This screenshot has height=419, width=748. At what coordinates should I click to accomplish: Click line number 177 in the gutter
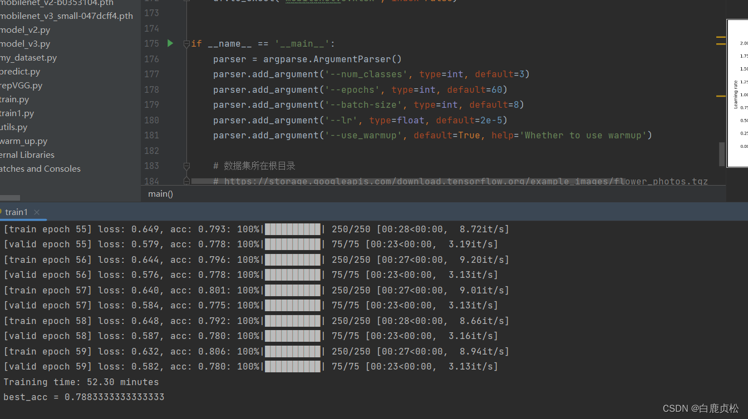click(x=151, y=74)
